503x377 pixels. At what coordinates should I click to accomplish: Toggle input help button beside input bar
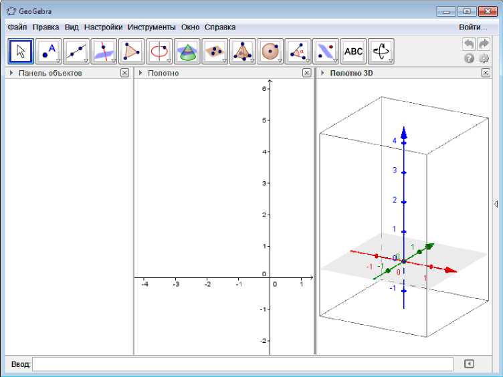[469, 364]
